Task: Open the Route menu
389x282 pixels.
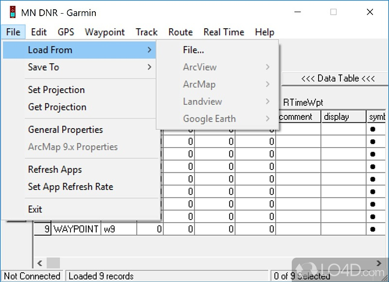Action: tap(180, 32)
